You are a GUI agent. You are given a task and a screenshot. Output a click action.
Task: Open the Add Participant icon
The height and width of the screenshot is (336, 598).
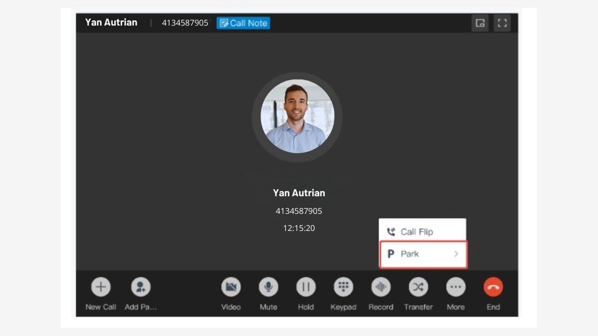[x=141, y=287]
